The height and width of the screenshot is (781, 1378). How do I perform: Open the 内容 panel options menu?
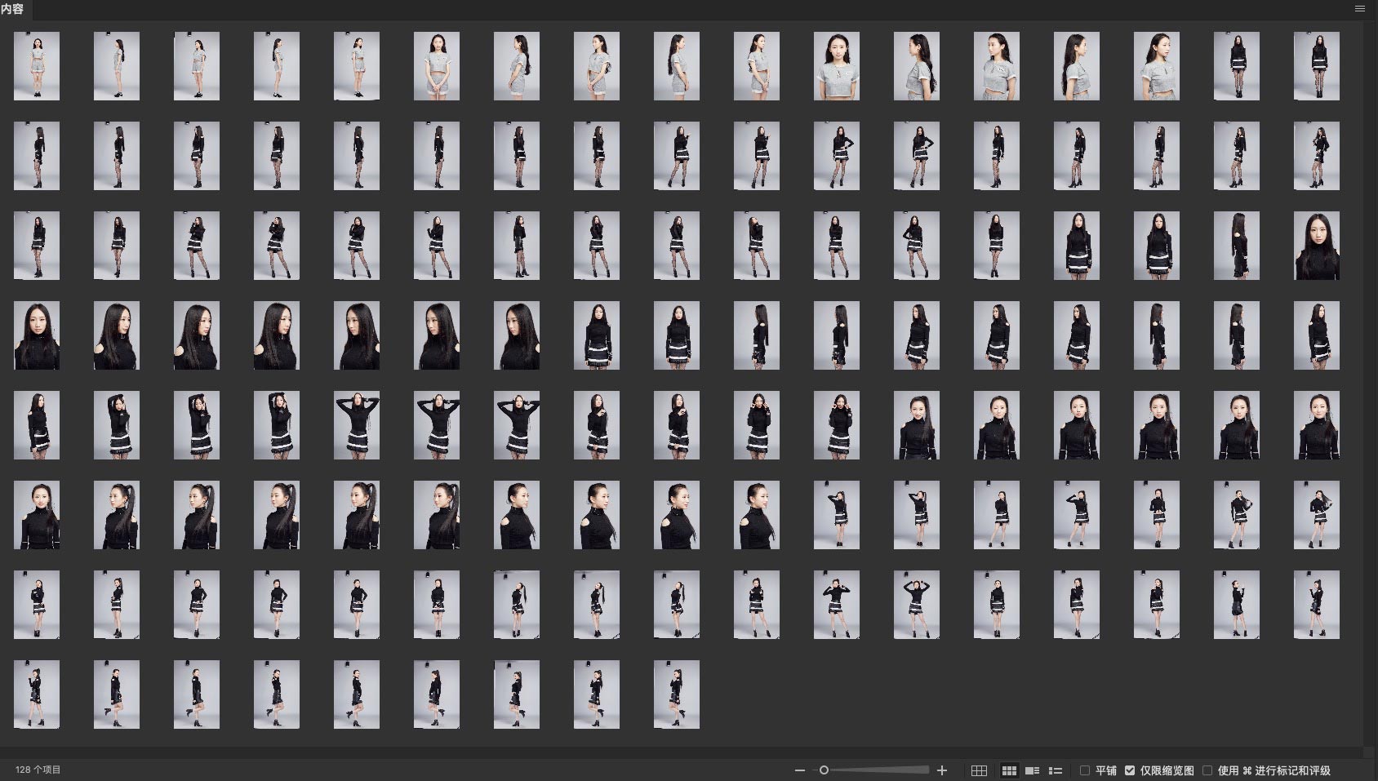point(1360,9)
